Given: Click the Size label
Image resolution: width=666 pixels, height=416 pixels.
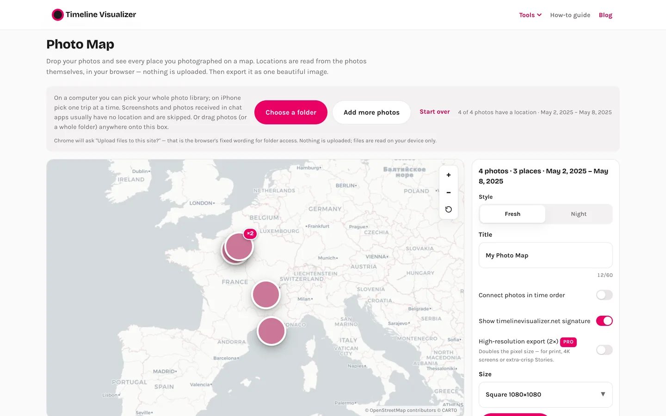Looking at the screenshot, I should coord(485,374).
